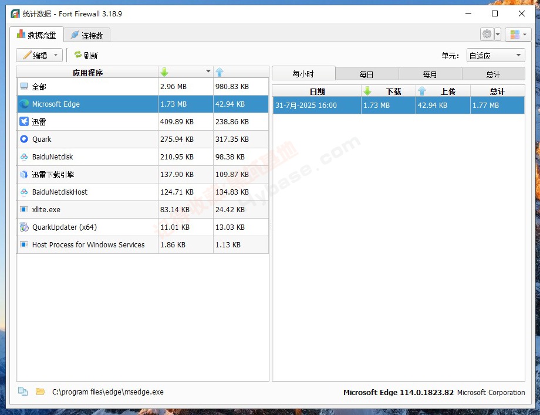
Task: Select the 全部 computer icon
Action: click(x=24, y=86)
